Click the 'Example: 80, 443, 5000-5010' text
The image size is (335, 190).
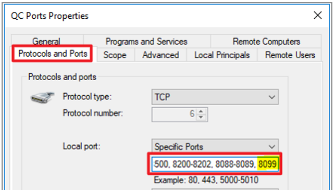click(x=206, y=180)
